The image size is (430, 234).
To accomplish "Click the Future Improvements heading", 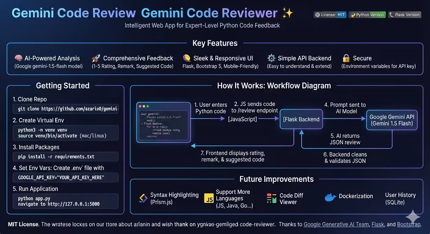I will (276, 179).
